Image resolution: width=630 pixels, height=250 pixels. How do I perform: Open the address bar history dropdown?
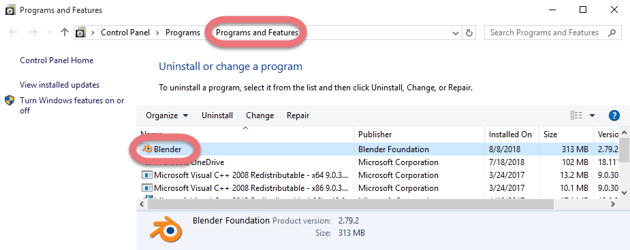pos(456,33)
